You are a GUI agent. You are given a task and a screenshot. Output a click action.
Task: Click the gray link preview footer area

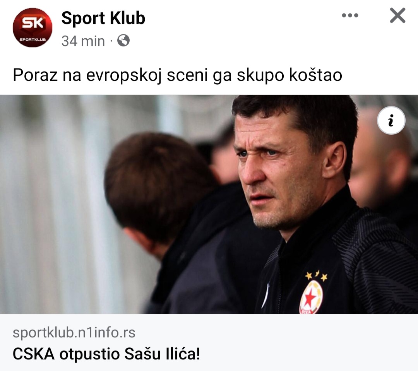pos(209,342)
